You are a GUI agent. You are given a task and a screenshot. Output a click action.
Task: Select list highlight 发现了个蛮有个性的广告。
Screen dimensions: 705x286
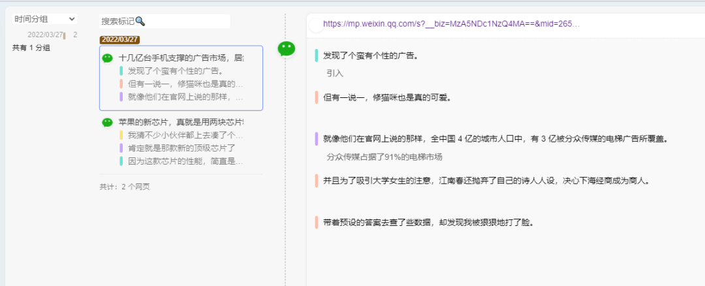[x=176, y=71]
